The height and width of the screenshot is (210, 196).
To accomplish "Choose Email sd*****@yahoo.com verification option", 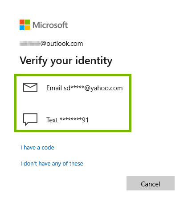I will pos(85,88).
